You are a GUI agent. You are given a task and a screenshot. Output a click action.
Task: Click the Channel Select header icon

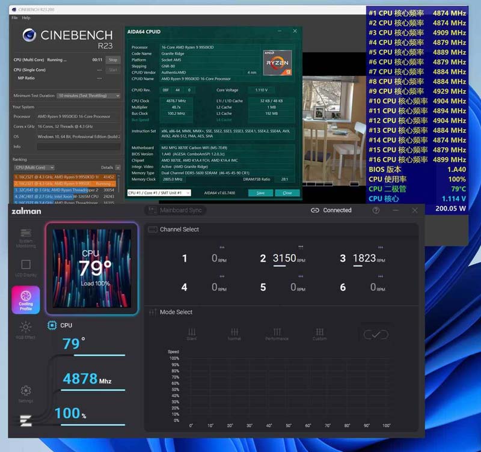153,230
